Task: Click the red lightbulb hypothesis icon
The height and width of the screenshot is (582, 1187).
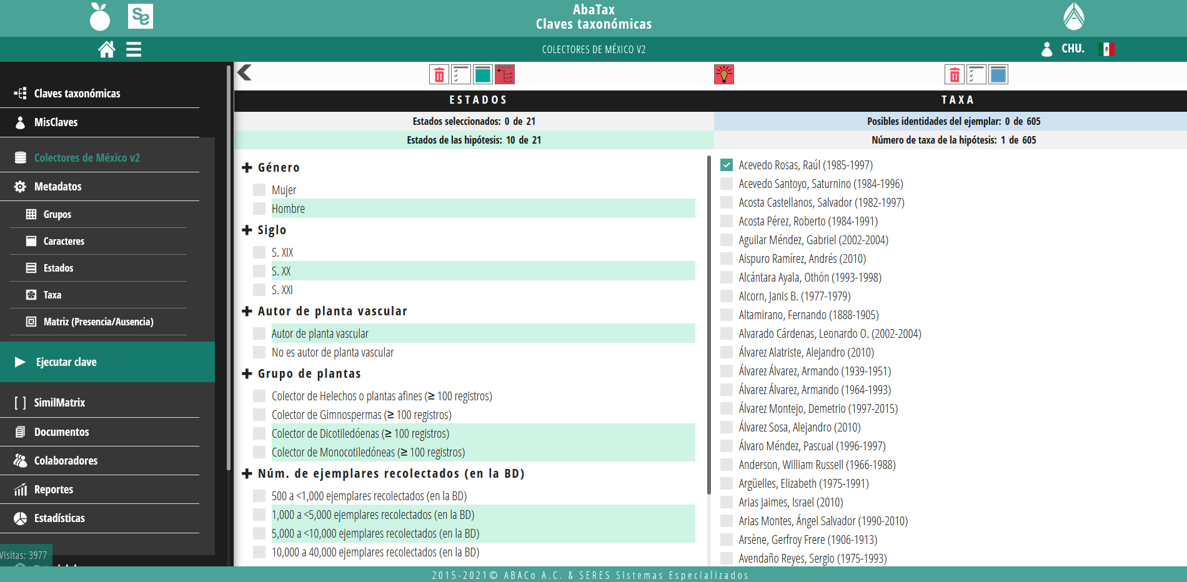Action: pos(723,74)
